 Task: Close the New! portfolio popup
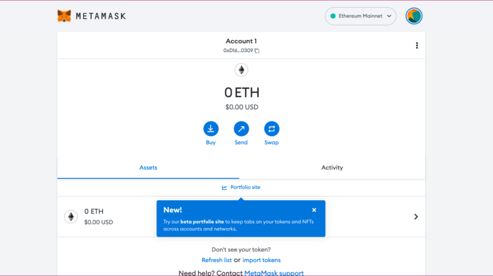(314, 210)
